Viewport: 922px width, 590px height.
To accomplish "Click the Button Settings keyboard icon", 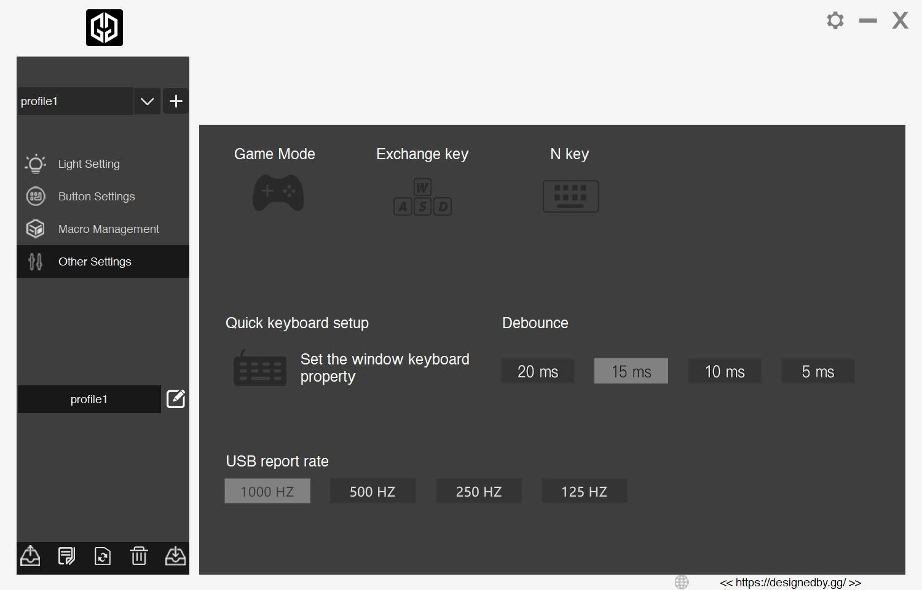I will [x=36, y=196].
